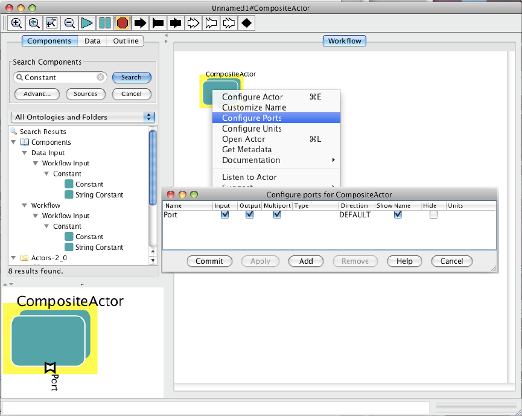Collapse the Data Input tree node
522x416 pixels.
tap(25, 153)
